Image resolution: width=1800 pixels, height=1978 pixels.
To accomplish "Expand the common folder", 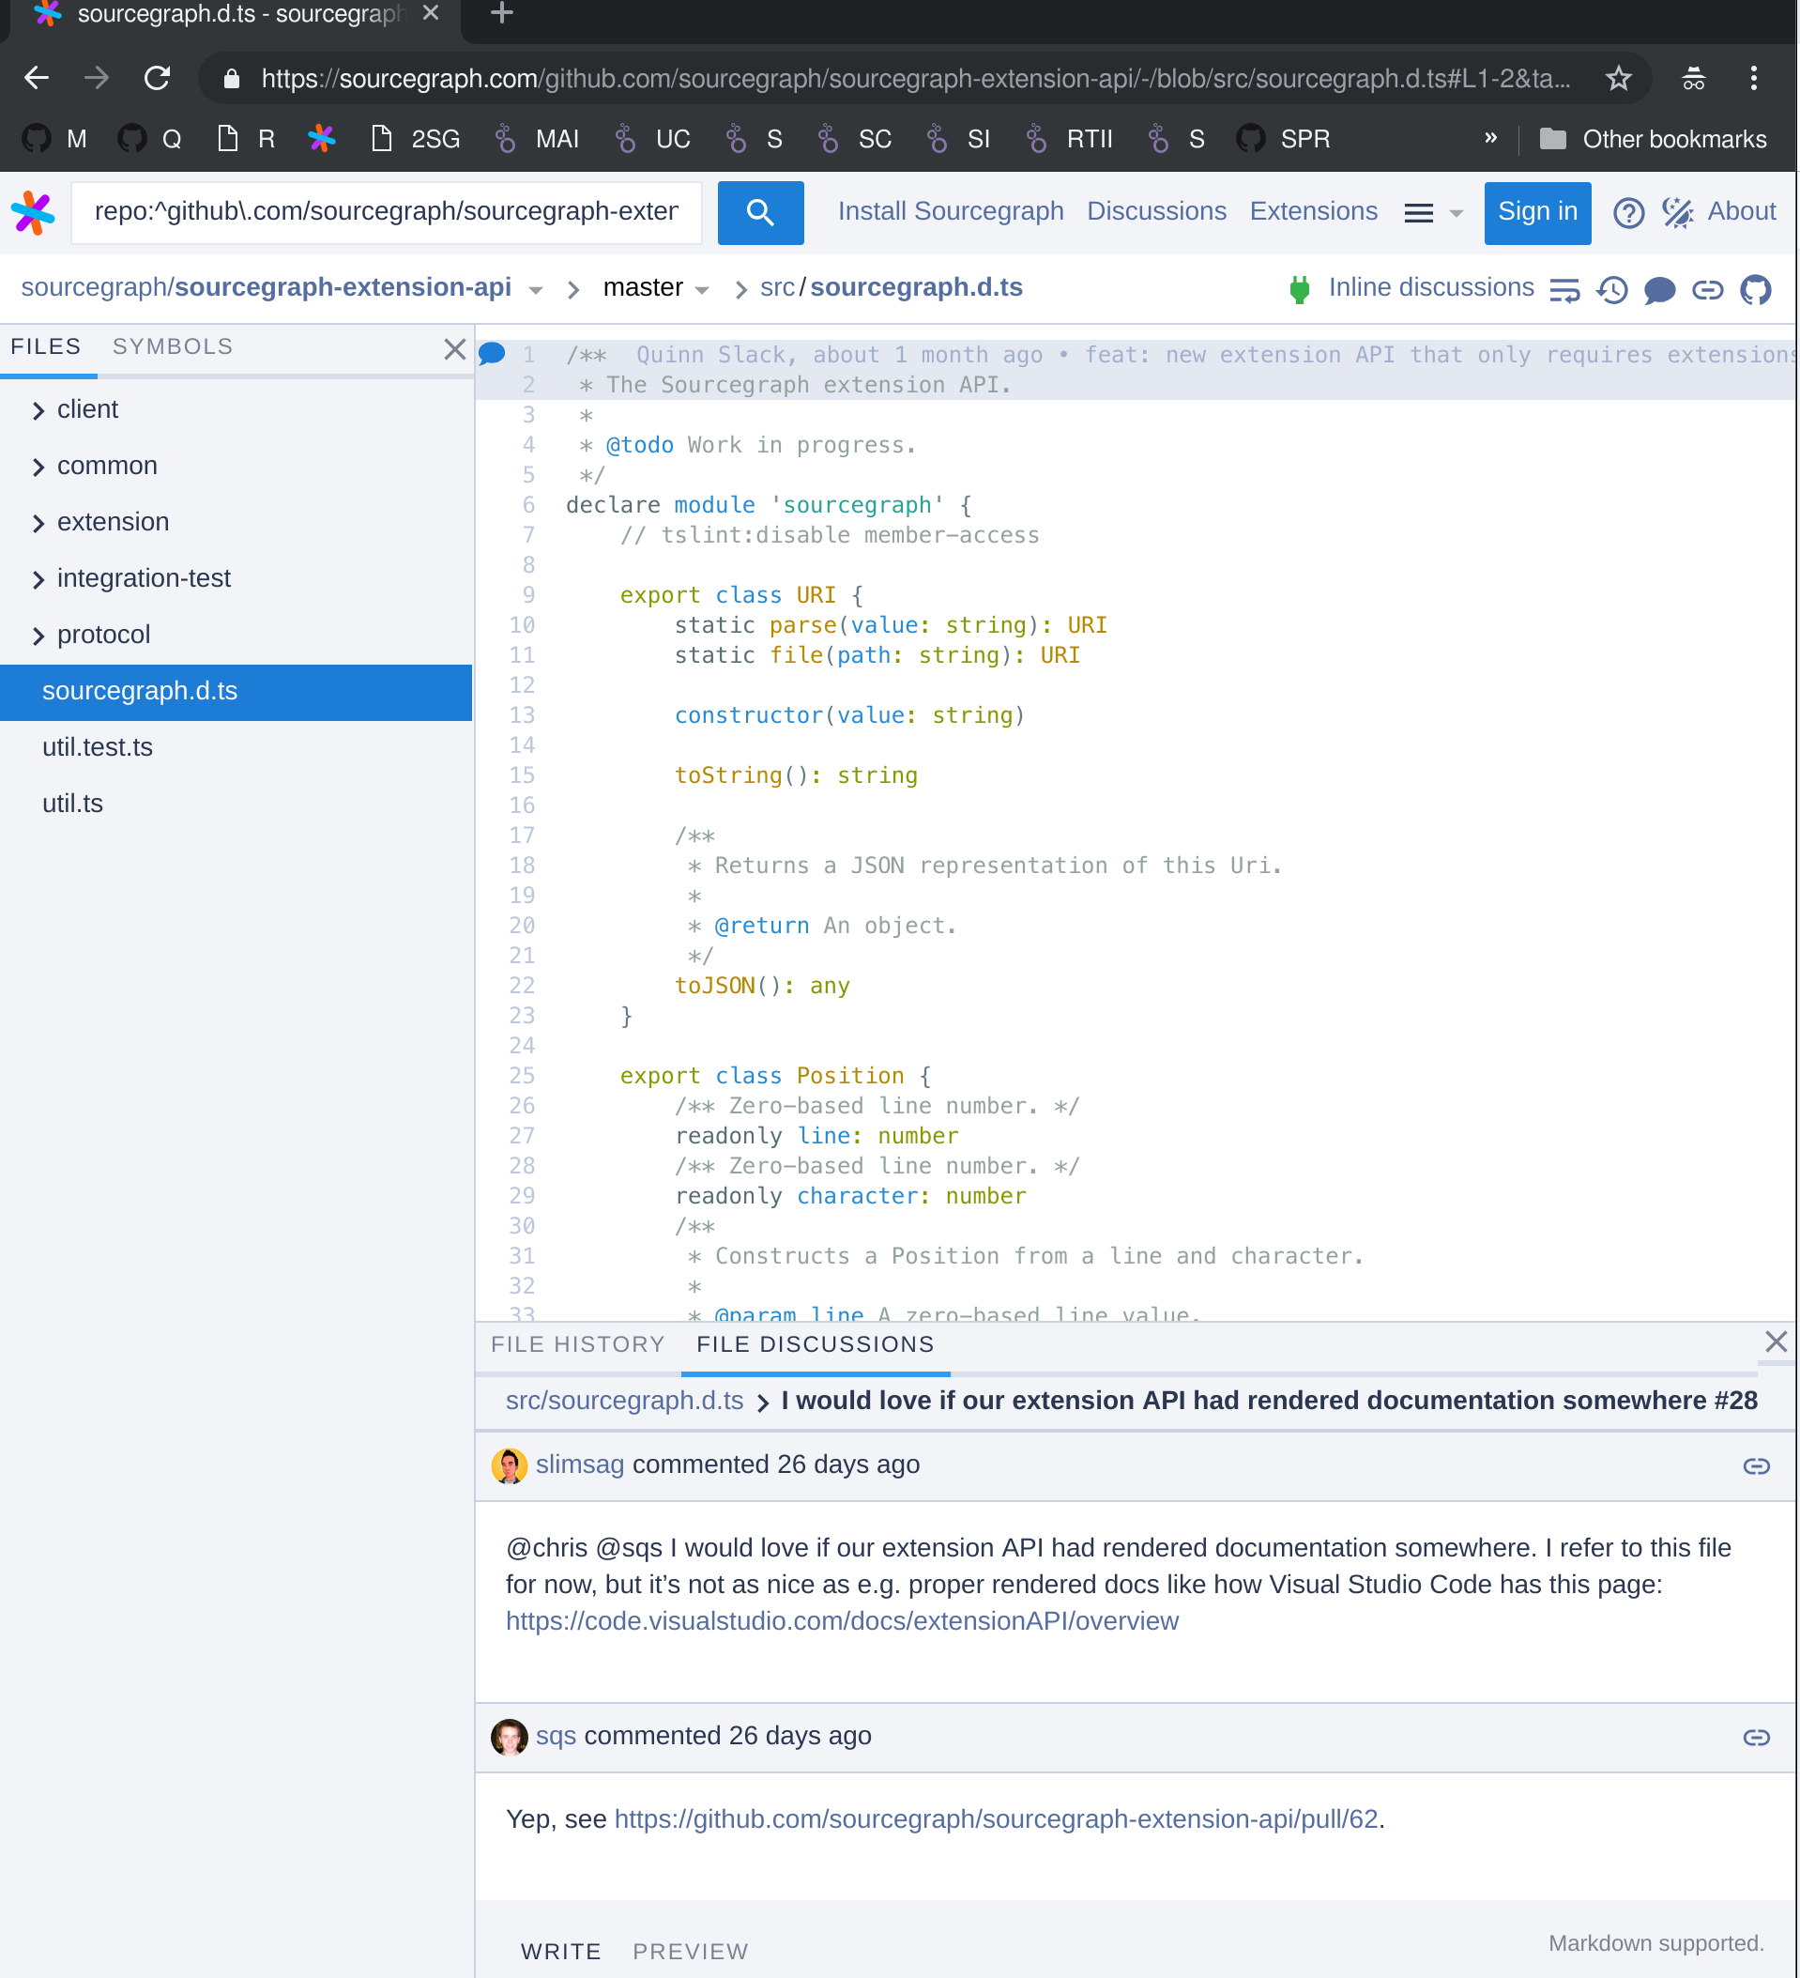I will (39, 466).
